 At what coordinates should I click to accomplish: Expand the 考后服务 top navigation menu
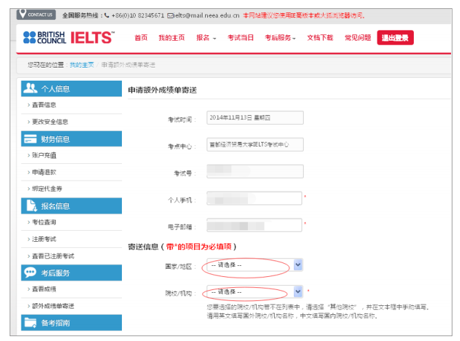click(280, 38)
